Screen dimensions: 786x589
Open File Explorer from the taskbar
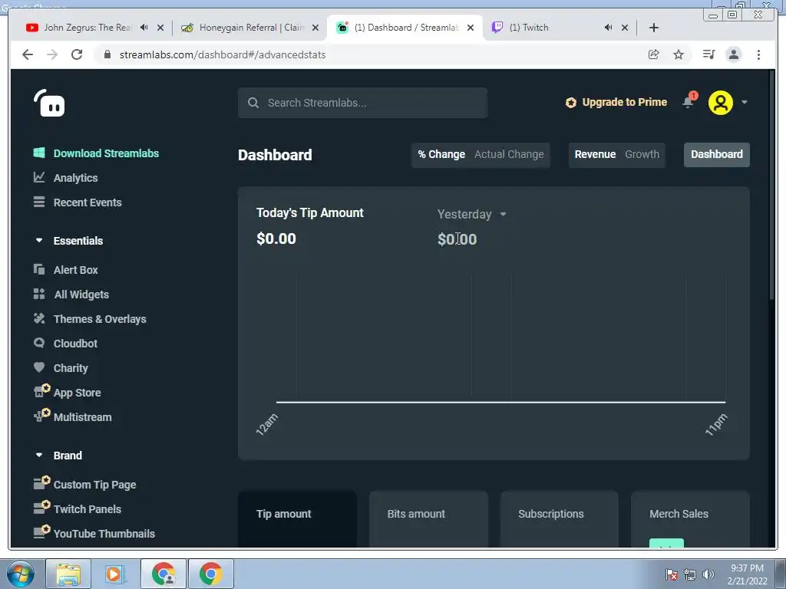point(68,574)
